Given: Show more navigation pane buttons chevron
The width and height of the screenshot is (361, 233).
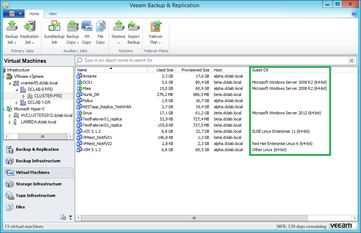Looking at the screenshot, I should pyautogui.click(x=70, y=217).
